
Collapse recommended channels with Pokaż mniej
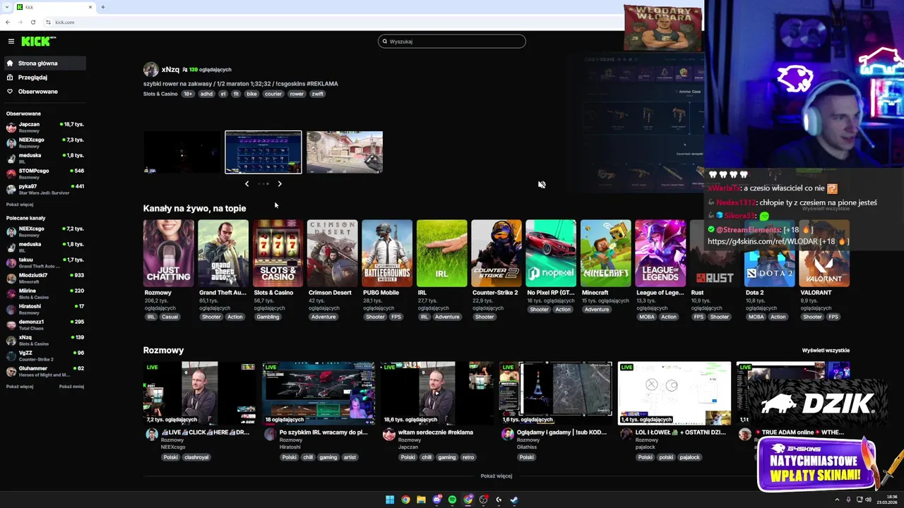coord(71,387)
